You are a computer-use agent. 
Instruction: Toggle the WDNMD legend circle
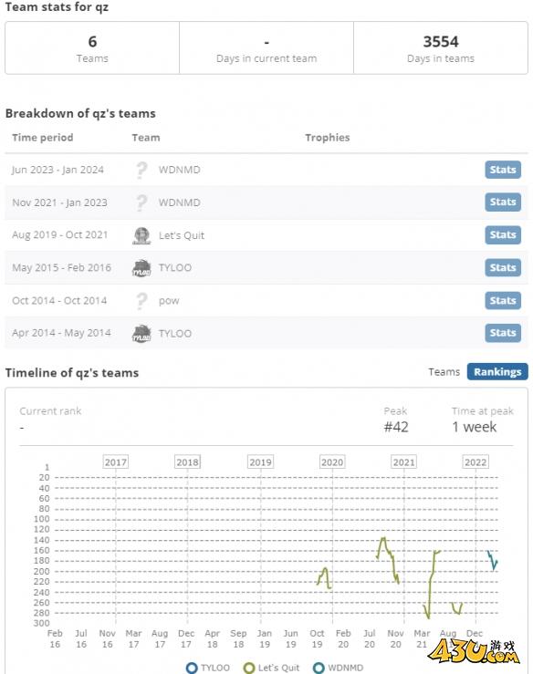[x=319, y=668]
